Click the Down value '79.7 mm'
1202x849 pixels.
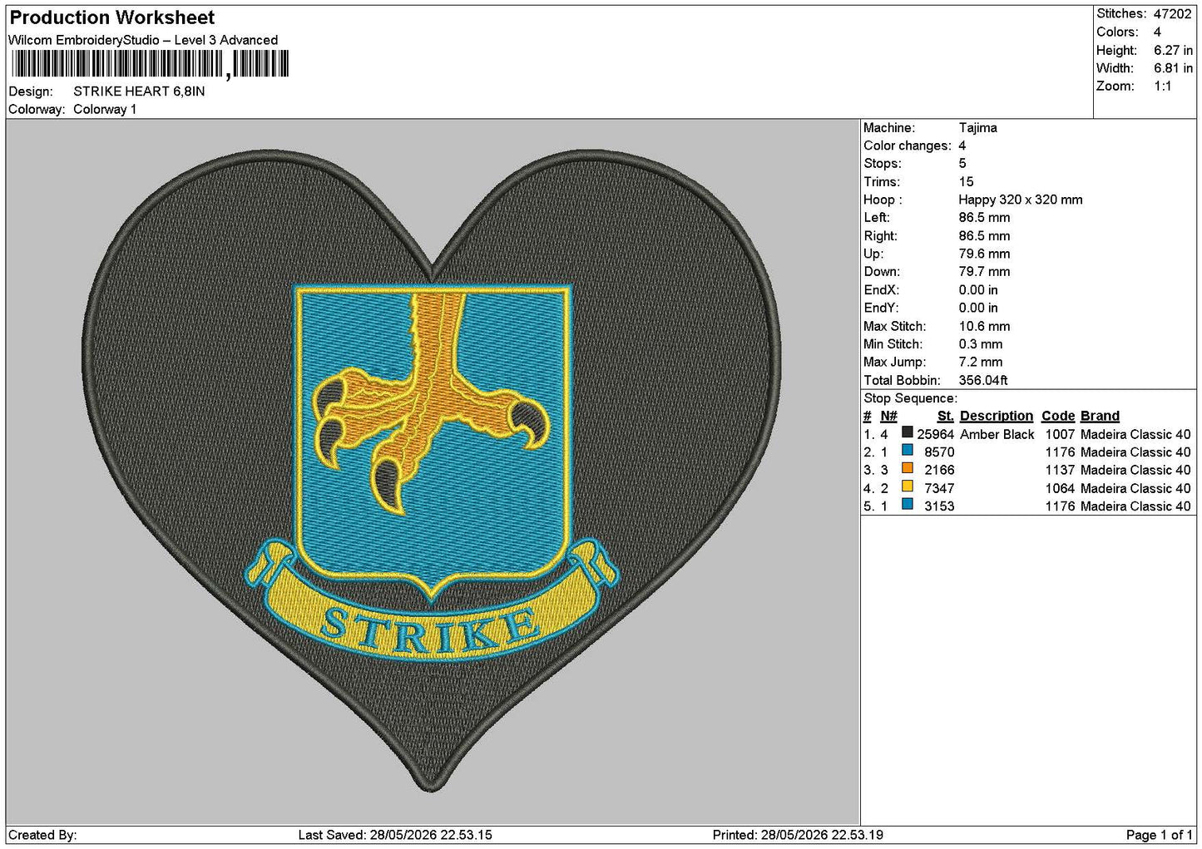(984, 272)
